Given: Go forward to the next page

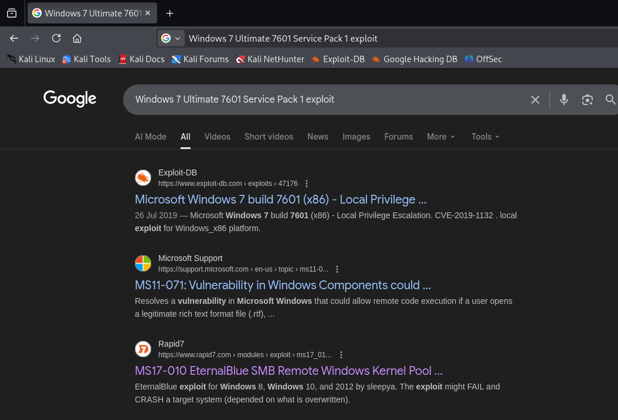Looking at the screenshot, I should tap(35, 38).
